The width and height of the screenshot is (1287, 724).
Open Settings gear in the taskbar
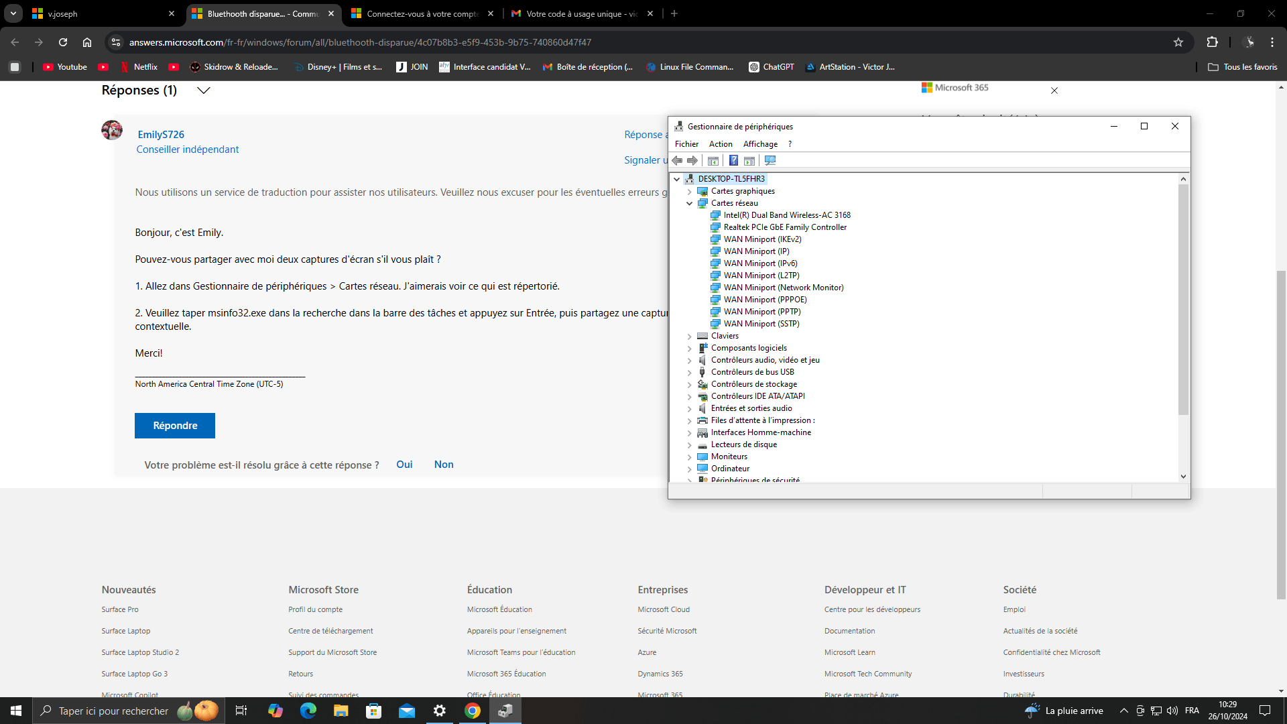pos(440,711)
